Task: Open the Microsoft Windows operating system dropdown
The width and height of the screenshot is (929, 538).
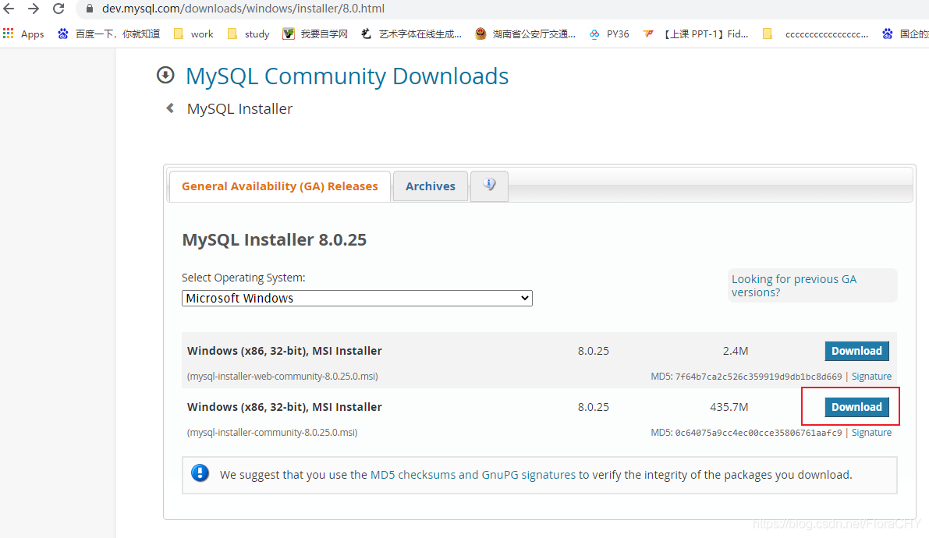Action: tap(356, 298)
